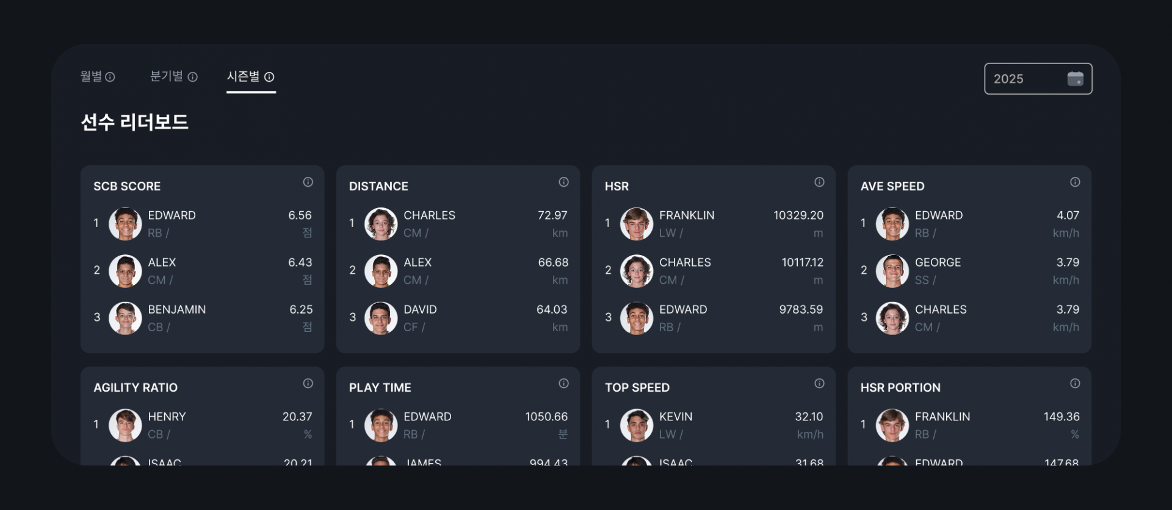The height and width of the screenshot is (510, 1172).
Task: Select KEVIN in TOP SPEED ranking
Action: point(714,425)
